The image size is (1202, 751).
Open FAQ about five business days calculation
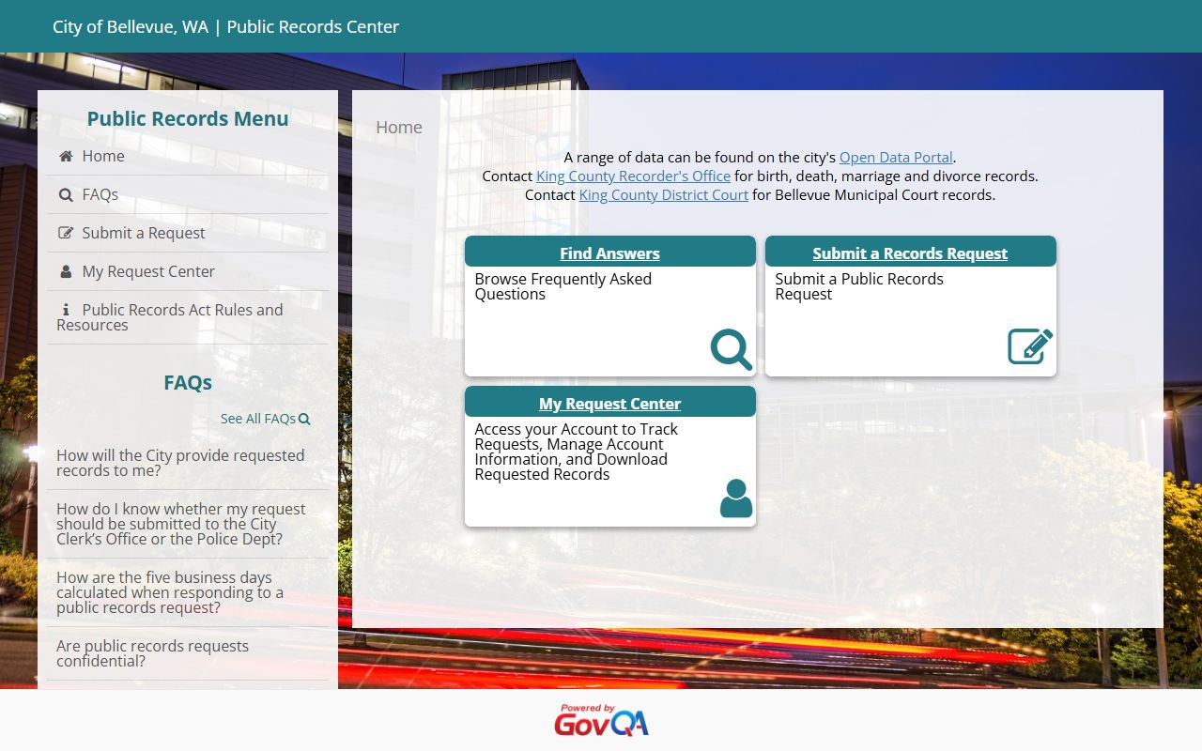point(169,592)
